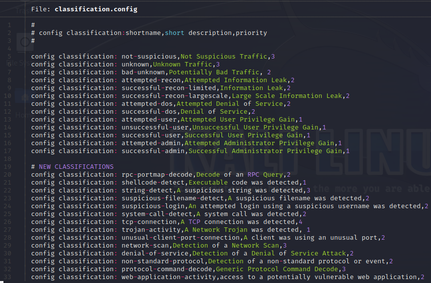
Task: Select the 'unusual-client-port-connection' shortname
Action: coord(181,238)
